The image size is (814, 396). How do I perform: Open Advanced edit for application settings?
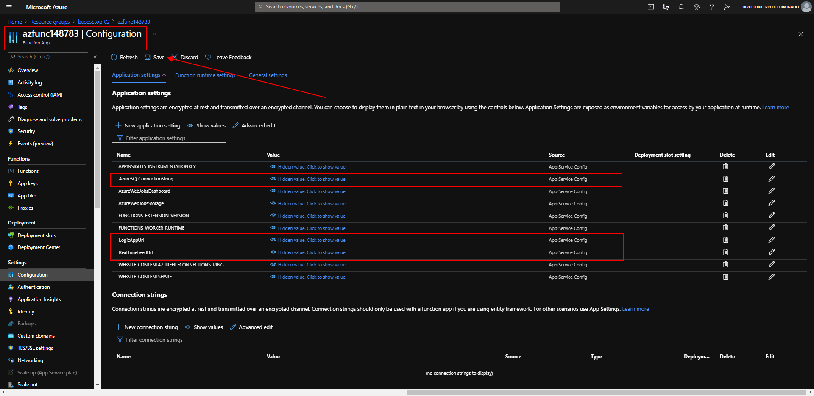click(254, 125)
